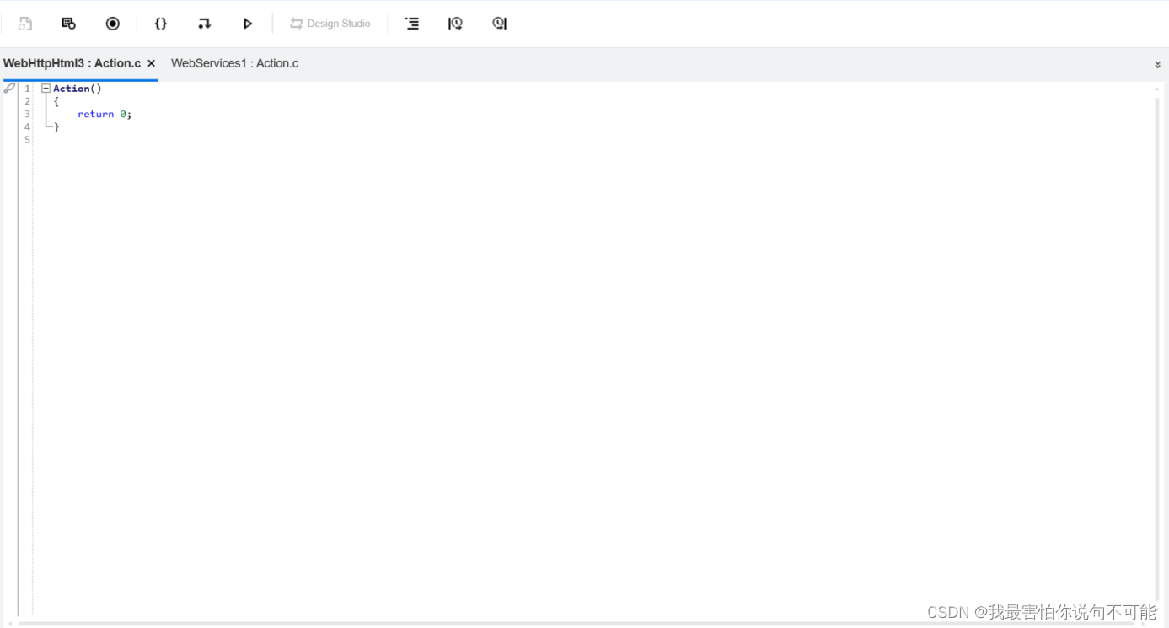Expand the tab overflow chevron at far right
Viewport: 1169px width, 628px height.
(x=1157, y=64)
